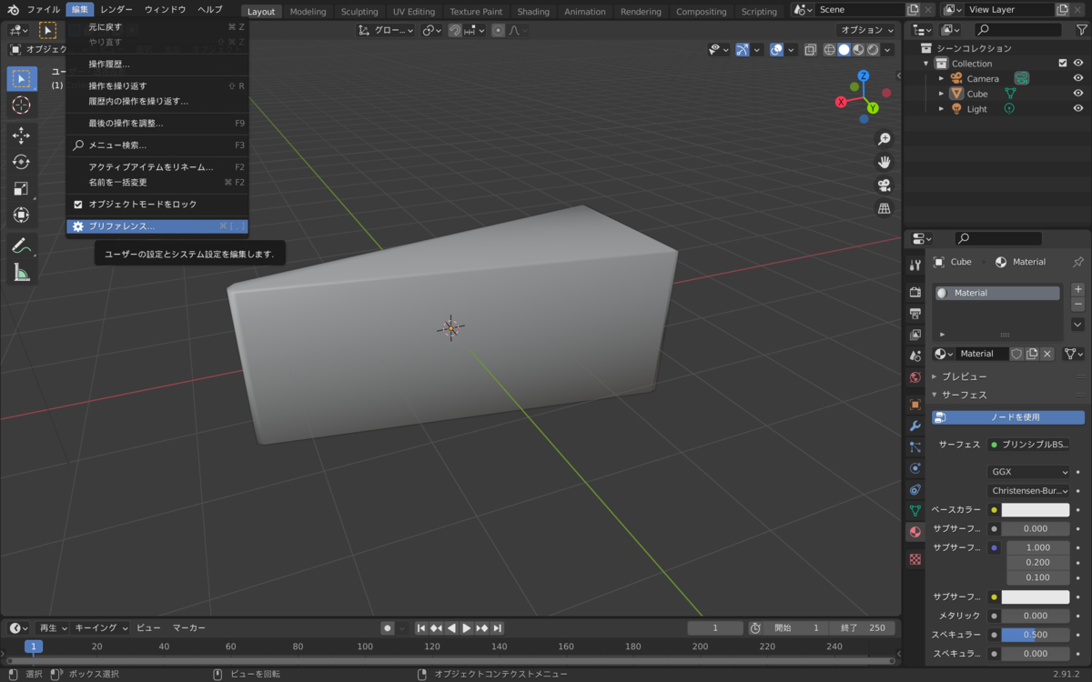Image resolution: width=1092 pixels, height=682 pixels.
Task: Select the Rotate tool
Action: click(22, 163)
